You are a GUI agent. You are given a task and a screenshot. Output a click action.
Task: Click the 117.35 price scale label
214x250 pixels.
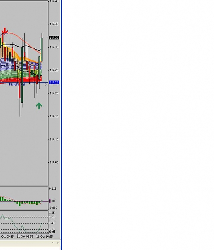(54, 24)
